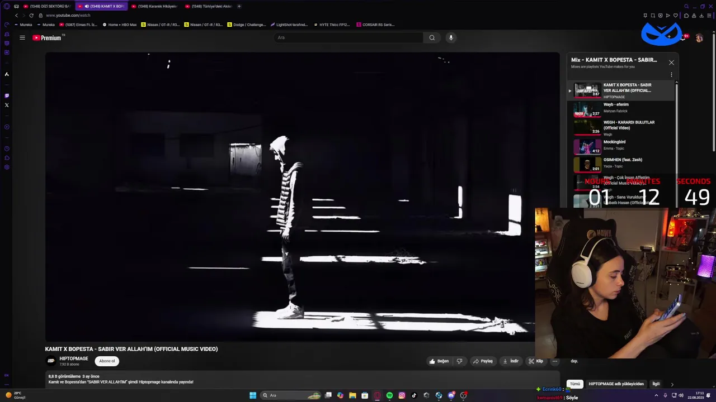Create a clip with Klip button
The image size is (716, 402).
(536, 361)
